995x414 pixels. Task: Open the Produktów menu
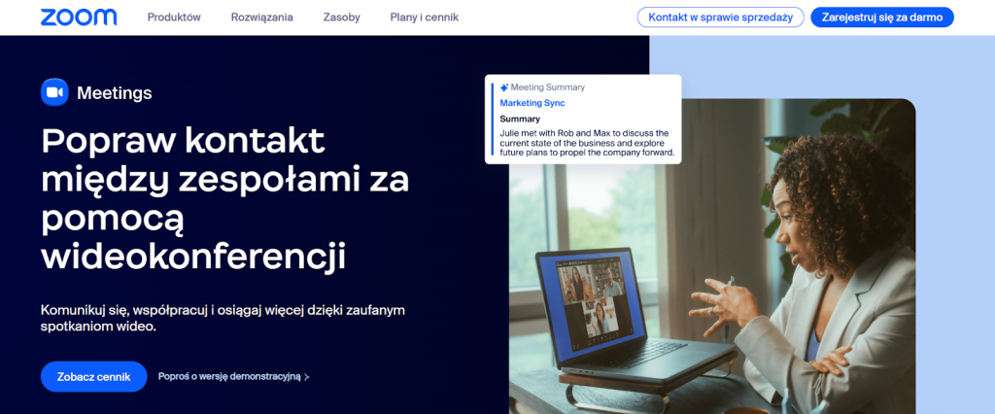point(174,17)
